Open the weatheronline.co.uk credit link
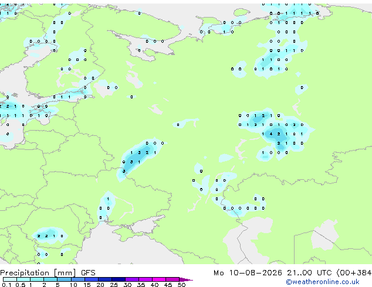This screenshot has height=287, width=372. pyautogui.click(x=323, y=282)
